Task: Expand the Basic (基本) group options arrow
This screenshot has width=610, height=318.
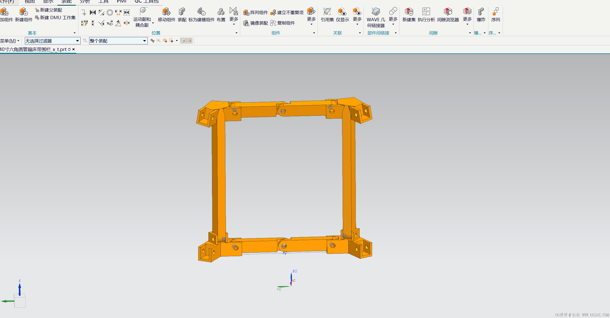Action: (75, 33)
